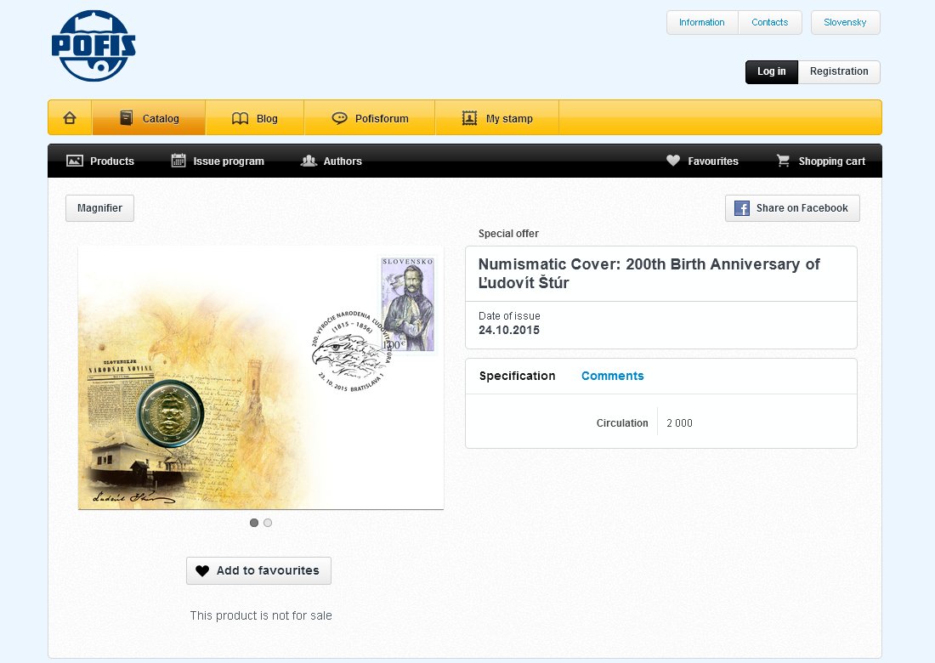Click the home icon in yellow navigation bar
Image resolution: width=935 pixels, height=663 pixels.
pos(70,117)
